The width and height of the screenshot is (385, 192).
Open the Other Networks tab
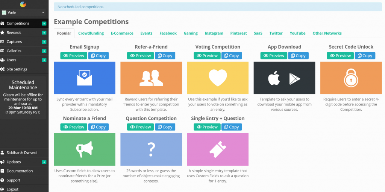click(x=327, y=33)
